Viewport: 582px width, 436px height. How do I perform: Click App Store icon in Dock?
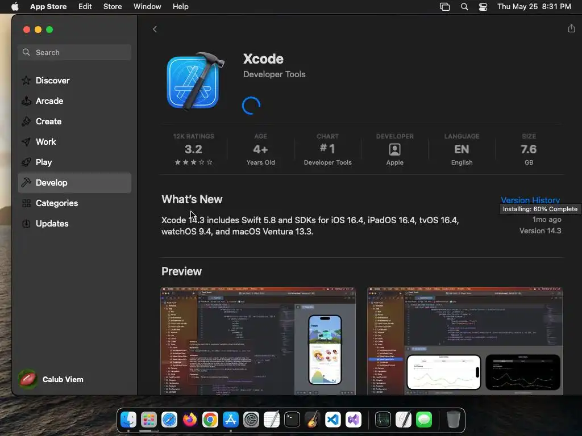(x=231, y=420)
